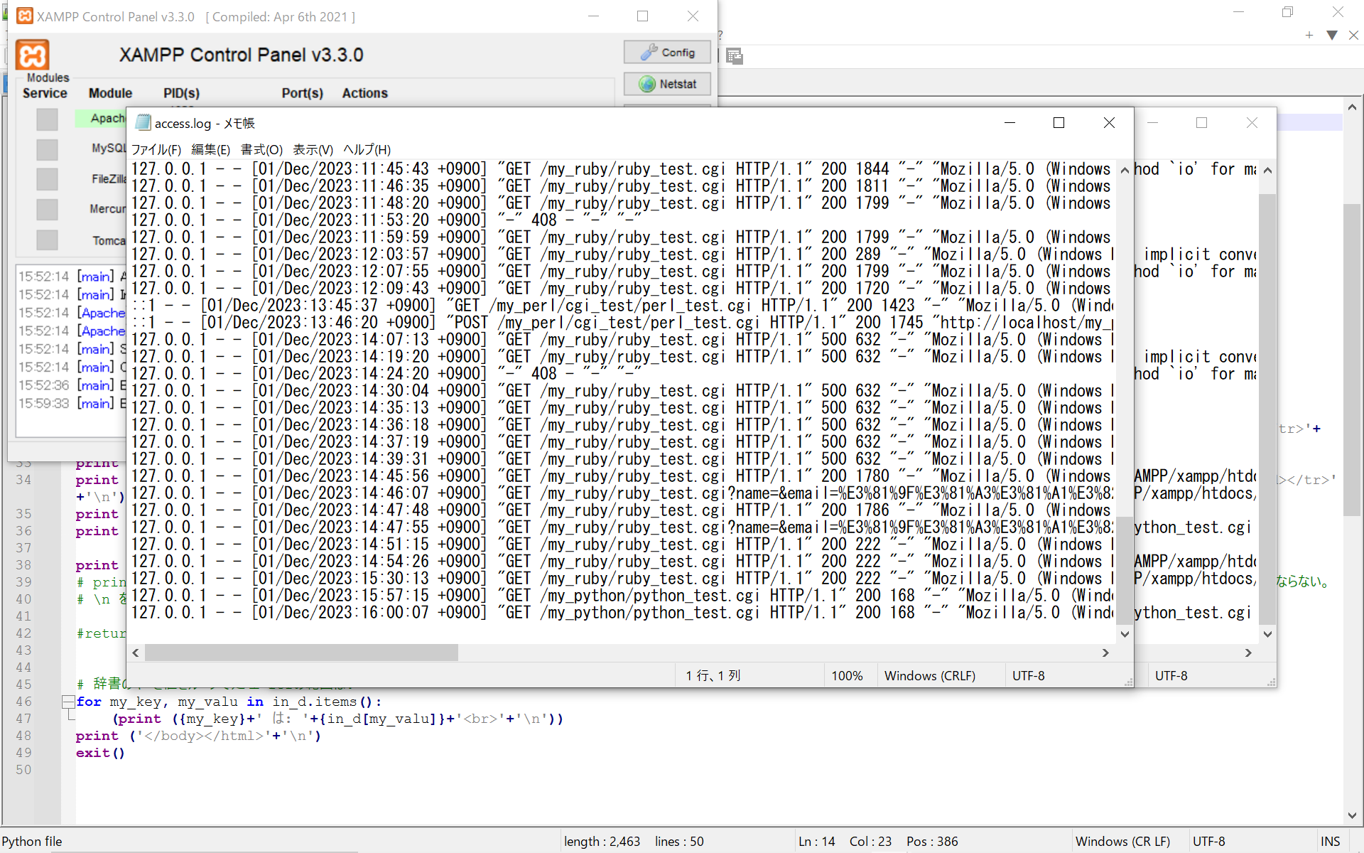Close the XAMPP Control Panel window
Image resolution: width=1364 pixels, height=853 pixels.
point(693,16)
